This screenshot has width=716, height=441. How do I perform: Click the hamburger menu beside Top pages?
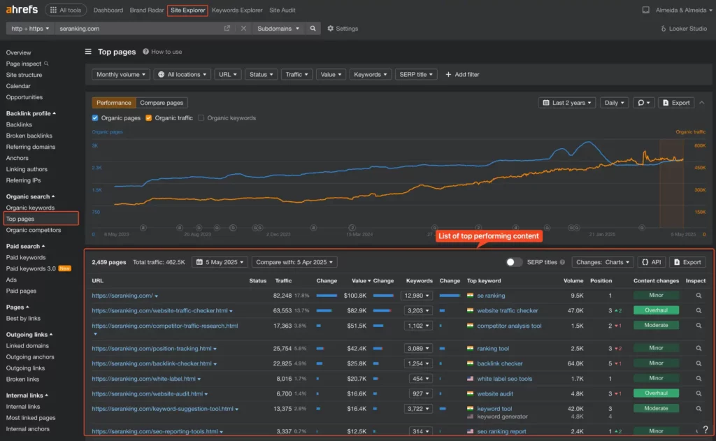point(88,52)
